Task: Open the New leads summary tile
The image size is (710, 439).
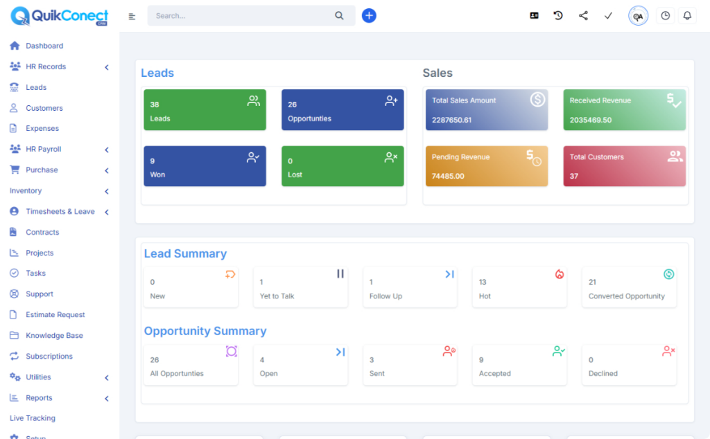Action: (x=191, y=287)
